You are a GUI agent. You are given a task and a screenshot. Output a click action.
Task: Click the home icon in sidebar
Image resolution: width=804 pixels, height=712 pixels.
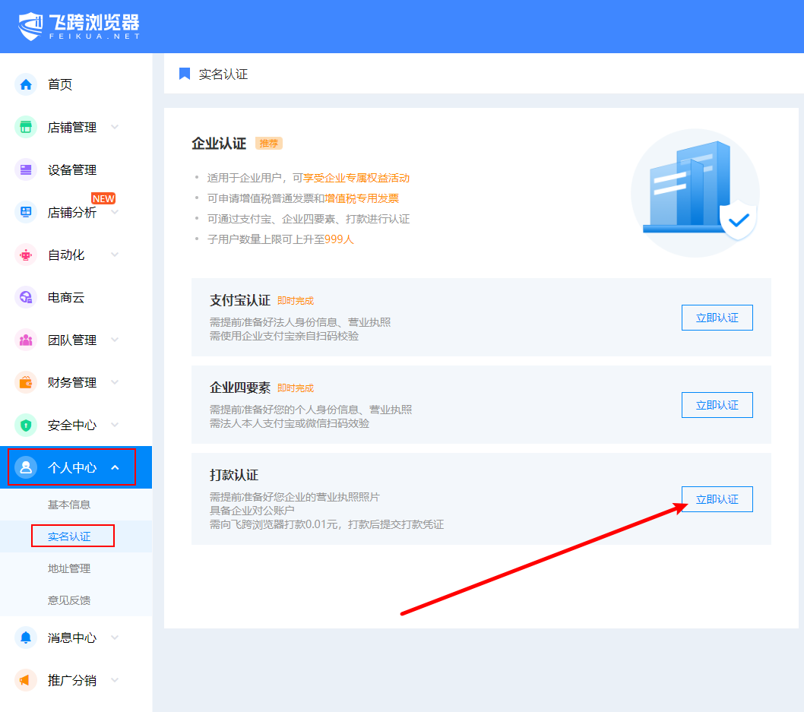coord(26,84)
